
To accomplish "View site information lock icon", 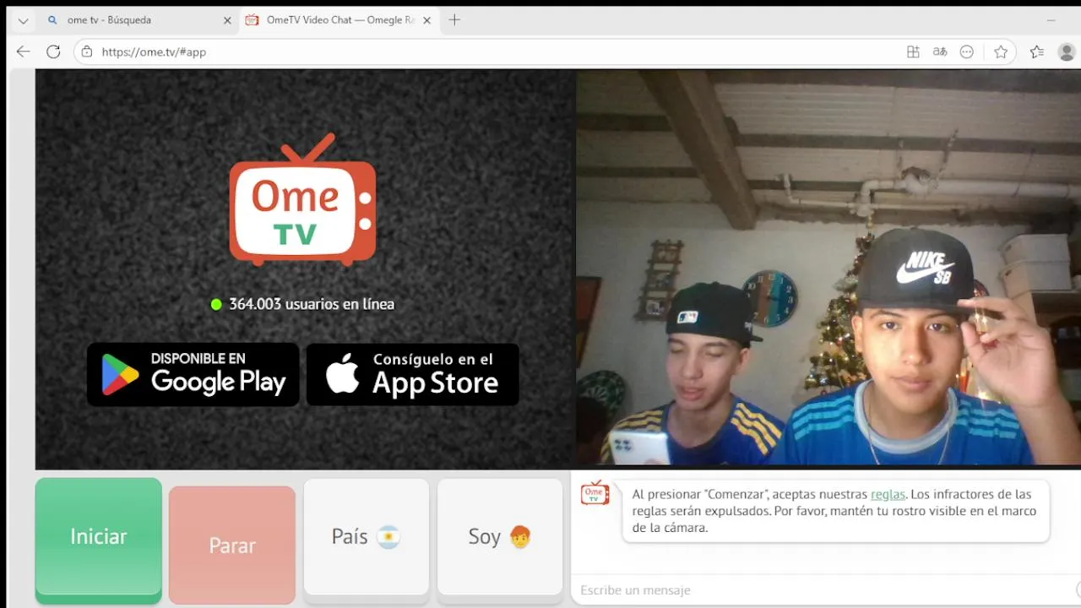I will pyautogui.click(x=86, y=52).
